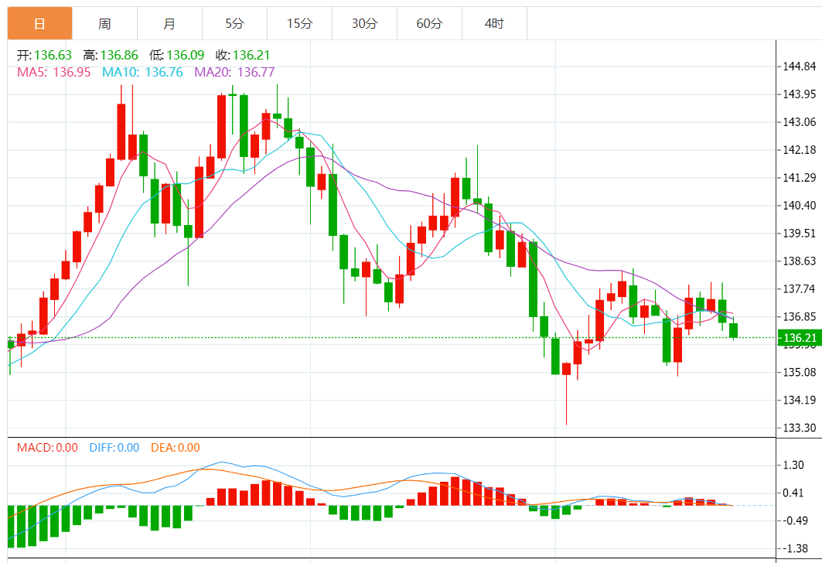Click the candle with wick reaching 133.30

pos(567,369)
